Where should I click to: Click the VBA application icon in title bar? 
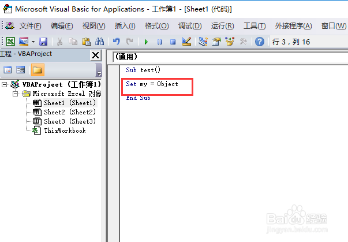point(8,9)
